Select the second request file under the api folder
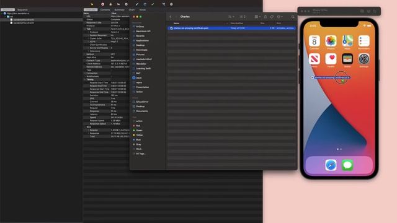 tap(24, 23)
